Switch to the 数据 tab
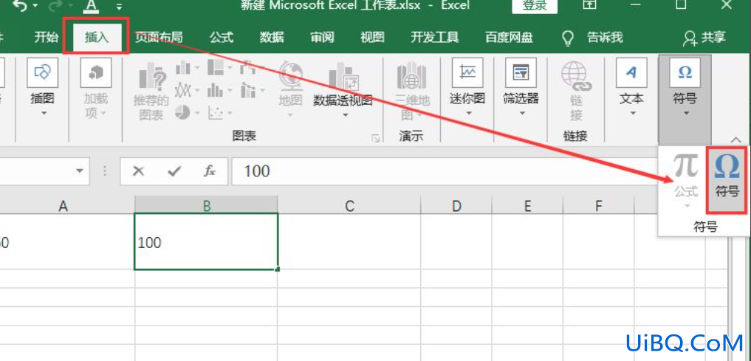This screenshot has width=751, height=361. (x=272, y=37)
